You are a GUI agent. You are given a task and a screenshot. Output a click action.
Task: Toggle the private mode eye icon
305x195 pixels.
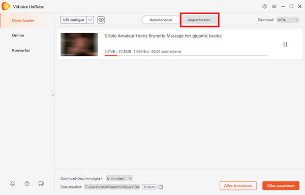pos(101,20)
